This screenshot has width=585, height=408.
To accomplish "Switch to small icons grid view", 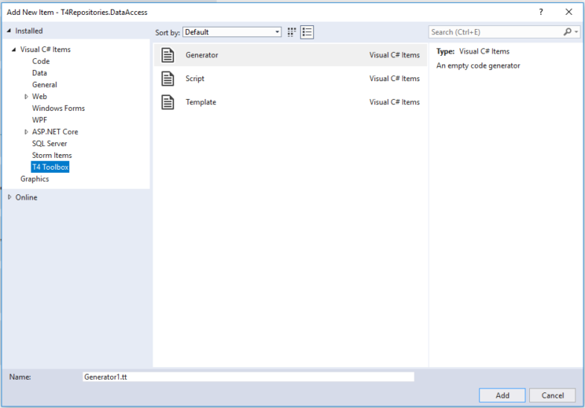I will coord(292,32).
